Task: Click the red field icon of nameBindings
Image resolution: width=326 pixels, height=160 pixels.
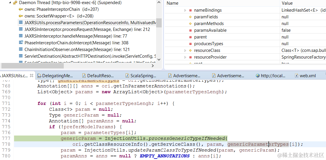Action: 190,10
